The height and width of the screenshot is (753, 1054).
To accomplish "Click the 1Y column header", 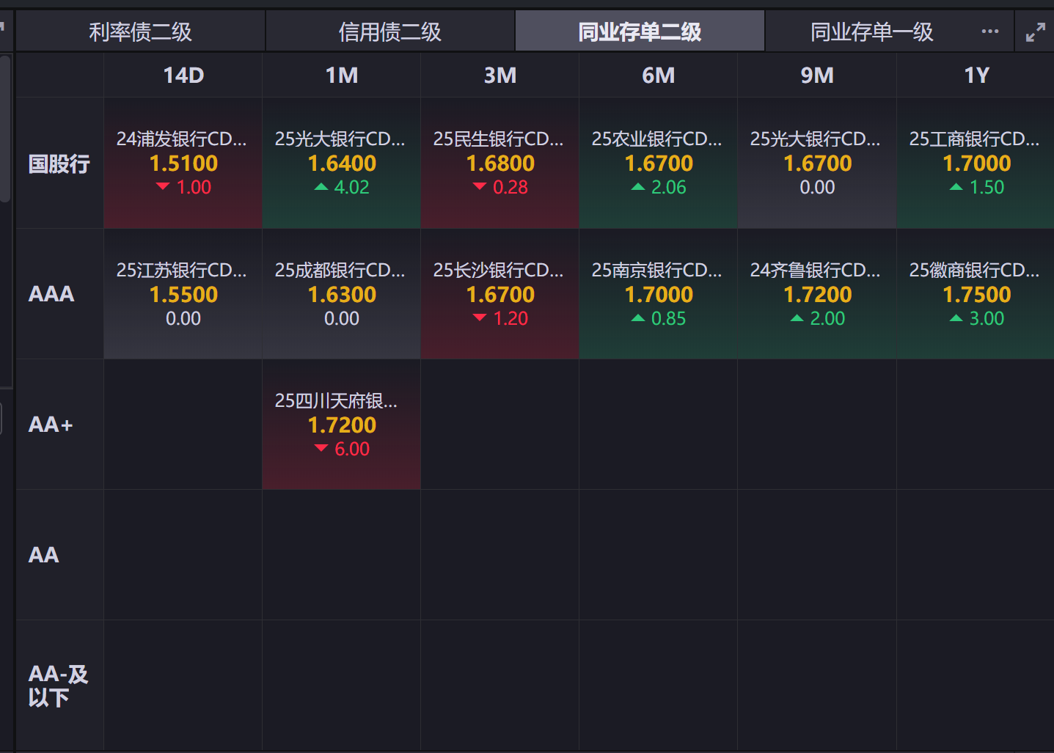I will [976, 76].
